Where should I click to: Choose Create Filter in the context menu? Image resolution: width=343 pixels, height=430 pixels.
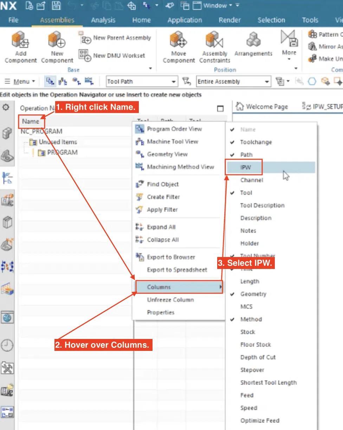tap(179, 197)
